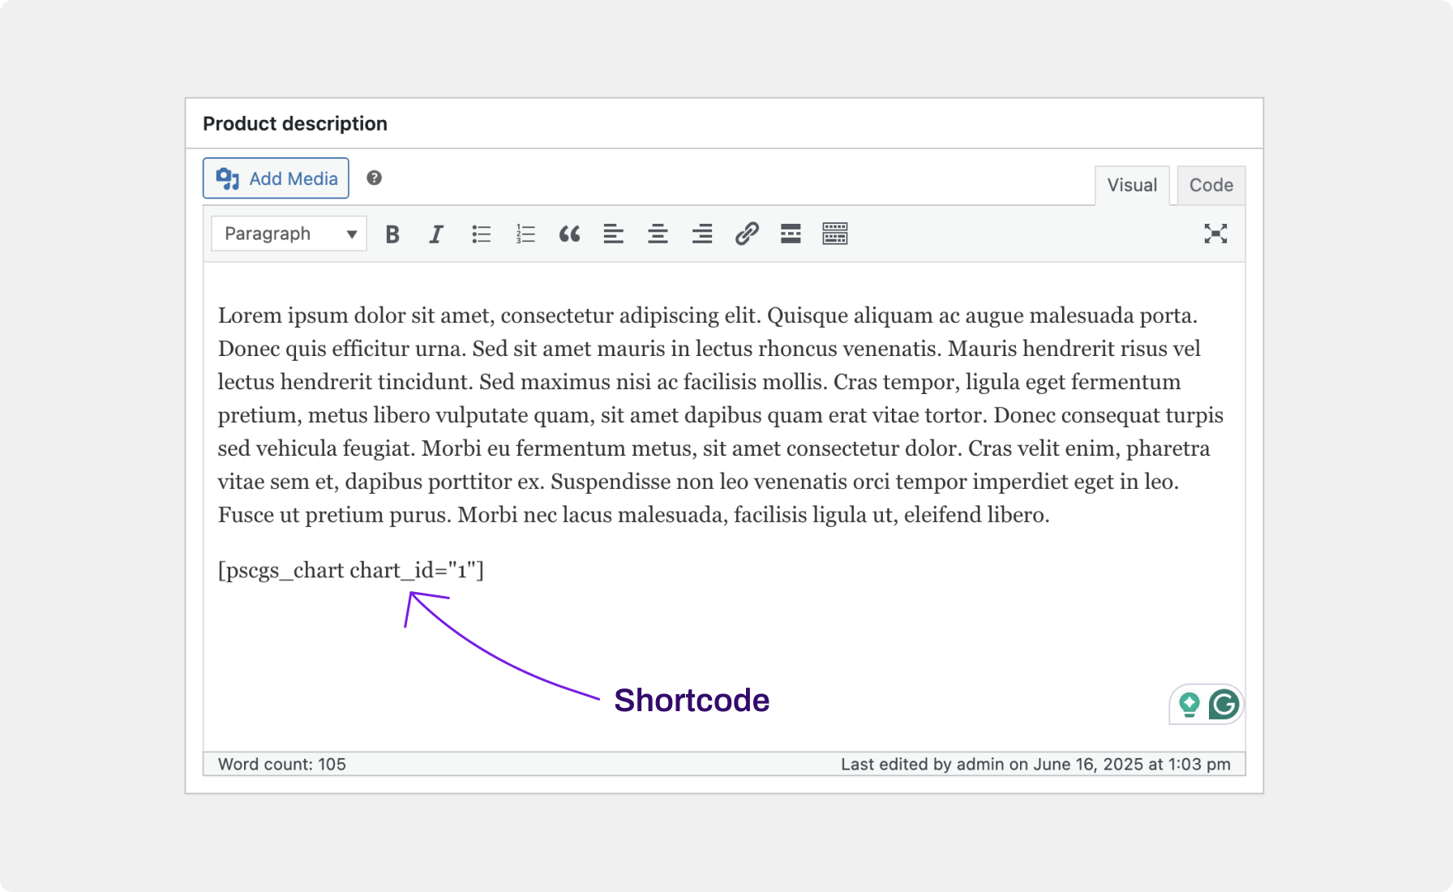The width and height of the screenshot is (1453, 892).
Task: Open the keyboard shortcuts toggle
Action: point(834,234)
